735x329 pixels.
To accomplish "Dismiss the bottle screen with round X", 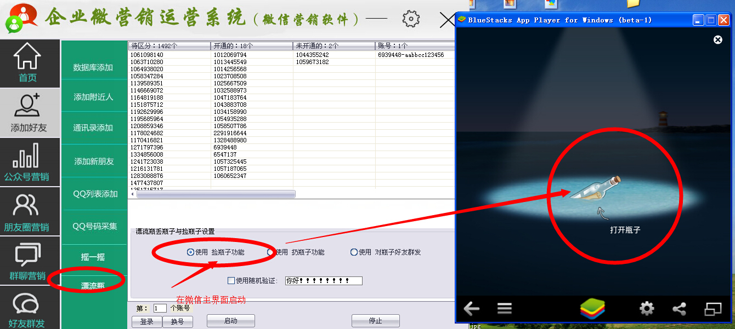I will [x=717, y=39].
